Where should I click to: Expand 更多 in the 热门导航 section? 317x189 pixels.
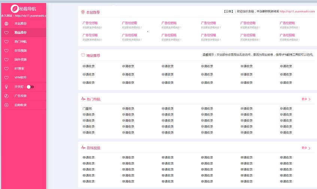point(306,99)
